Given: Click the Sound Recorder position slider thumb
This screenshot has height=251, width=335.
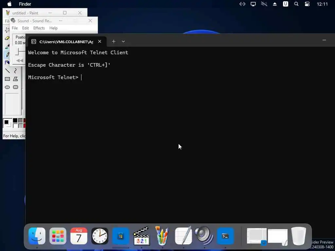Looking at the screenshot, I should (x=18, y=51).
